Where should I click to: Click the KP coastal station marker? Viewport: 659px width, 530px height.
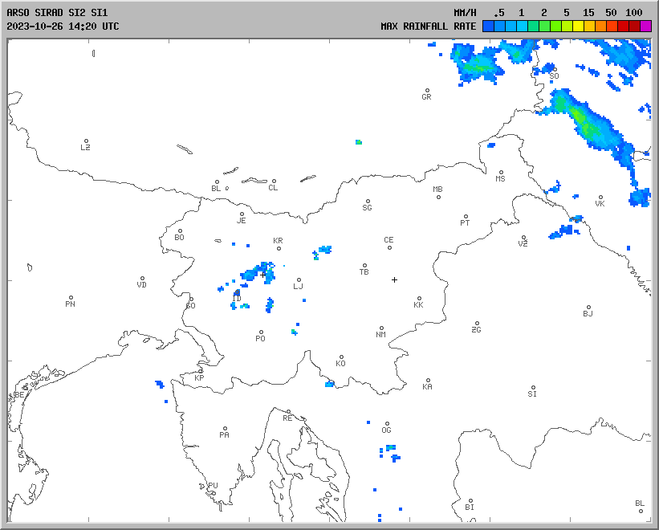(201, 371)
